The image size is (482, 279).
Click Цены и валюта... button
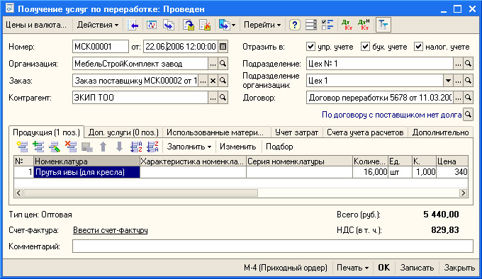[36, 25]
